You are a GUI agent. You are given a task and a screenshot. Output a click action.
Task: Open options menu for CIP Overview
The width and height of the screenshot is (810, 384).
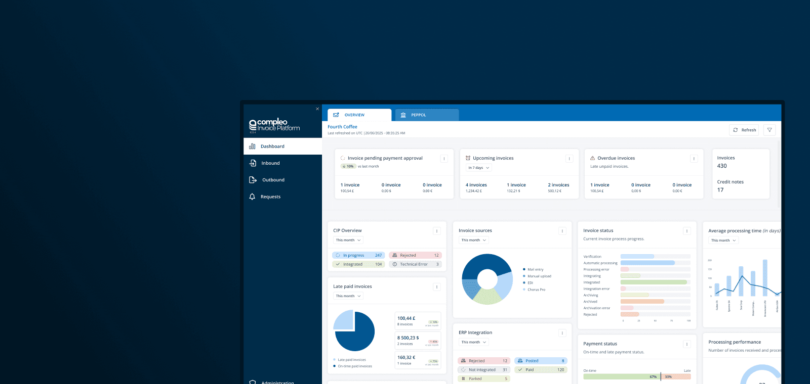(437, 231)
